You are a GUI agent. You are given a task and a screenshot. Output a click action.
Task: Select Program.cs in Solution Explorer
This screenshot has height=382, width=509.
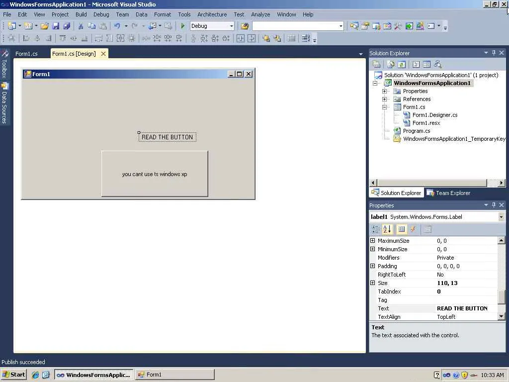click(417, 131)
